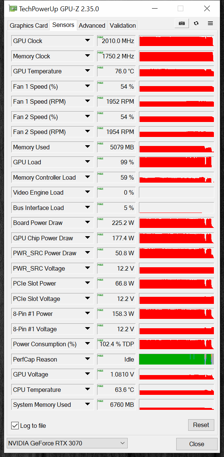Click the Close button at bottom
This screenshot has height=457, width=224.
click(x=197, y=444)
